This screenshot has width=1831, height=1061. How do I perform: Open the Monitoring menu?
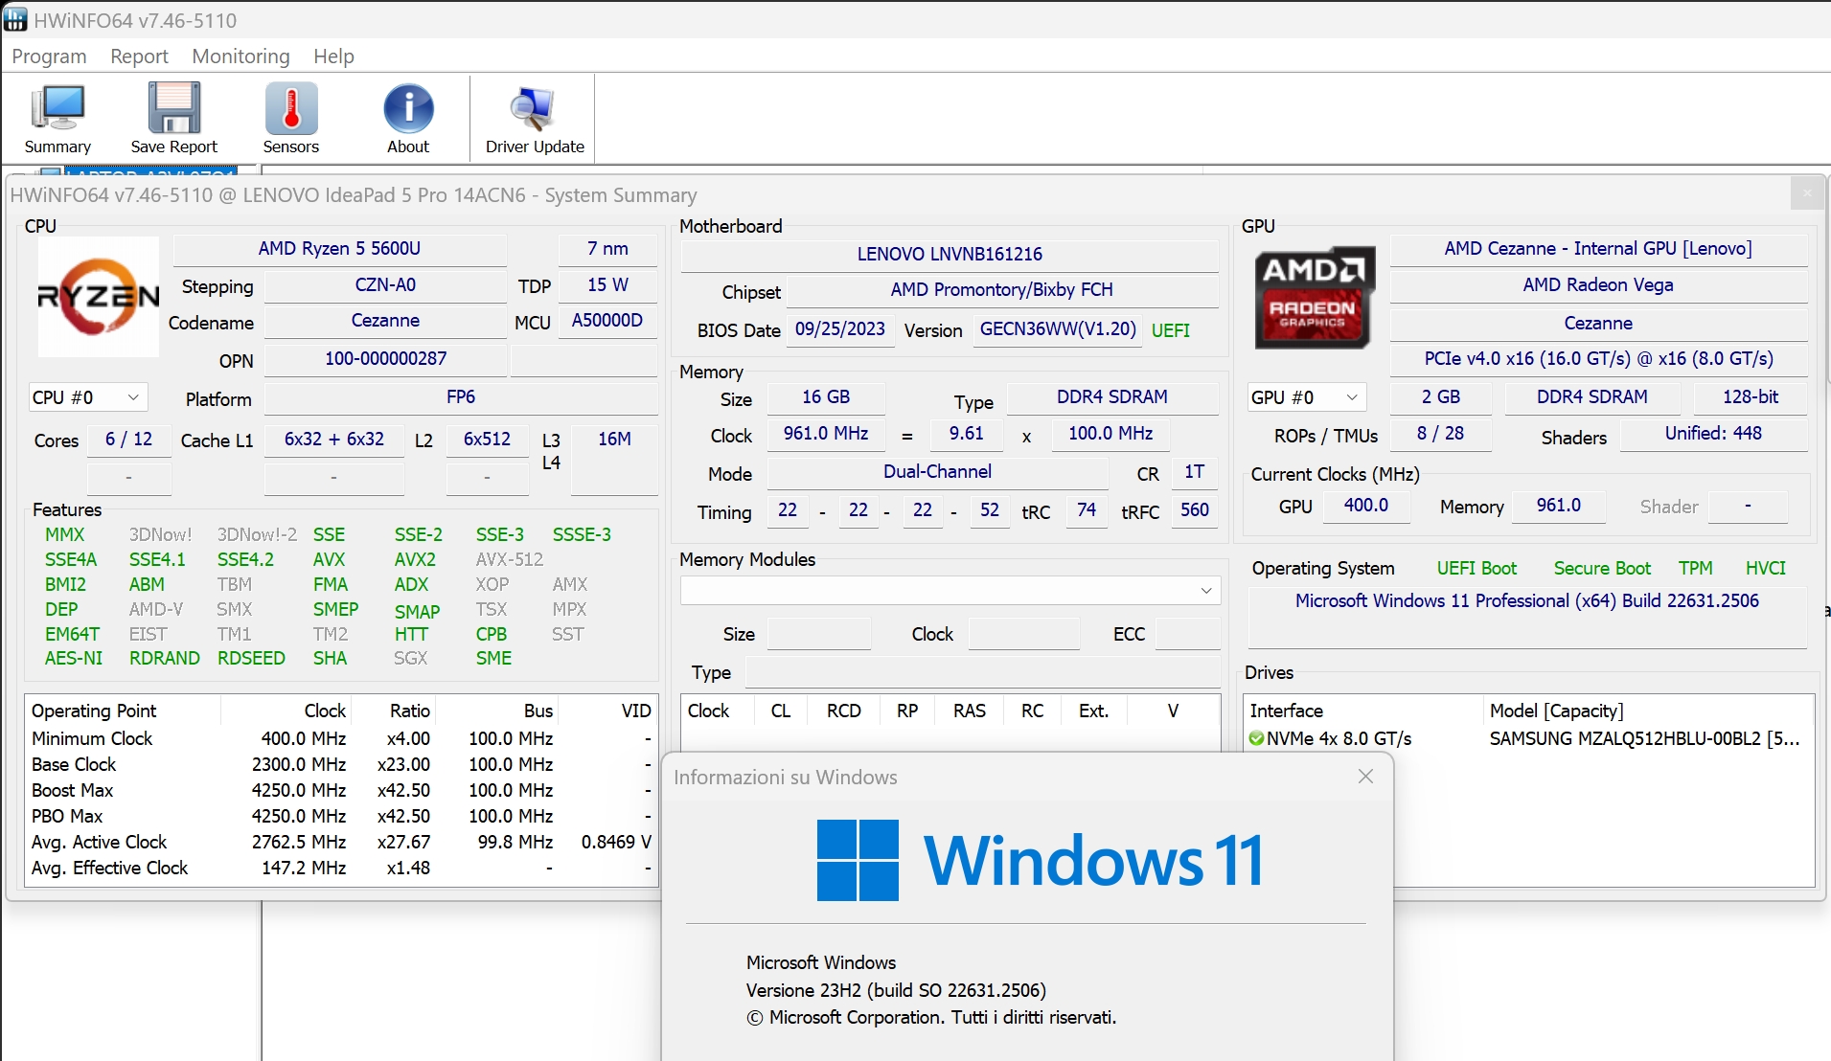point(240,56)
